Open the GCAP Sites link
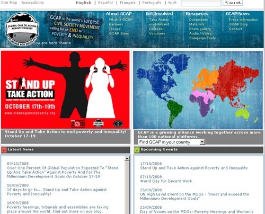The image size is (265, 214). 119,33
